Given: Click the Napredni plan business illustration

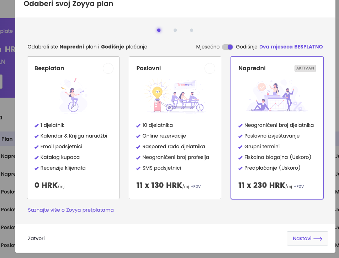Looking at the screenshot, I should (277, 96).
